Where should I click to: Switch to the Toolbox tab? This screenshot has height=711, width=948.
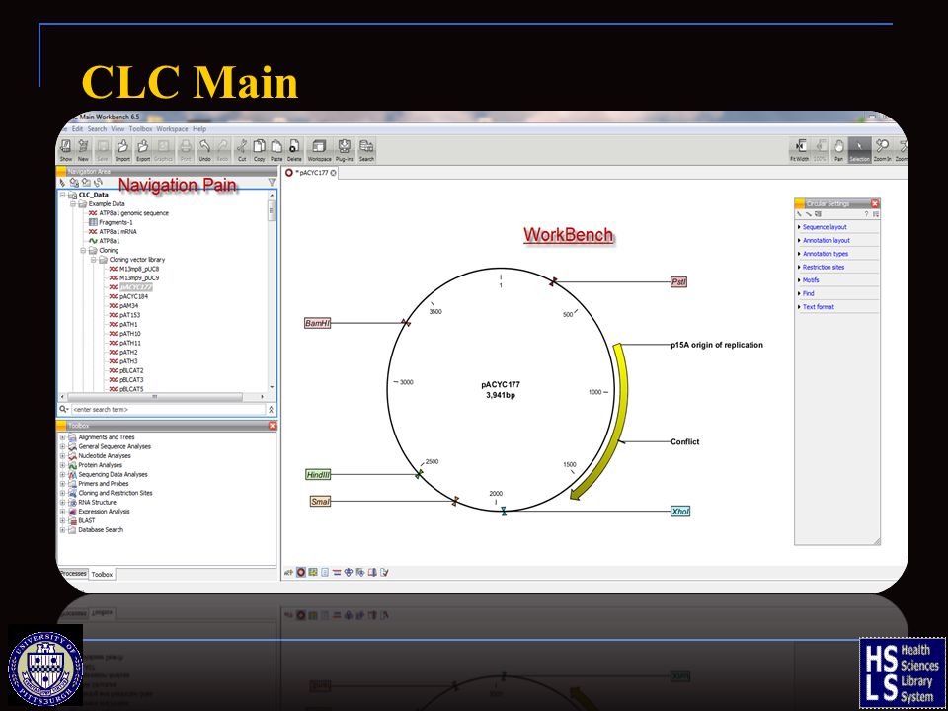coord(102,575)
